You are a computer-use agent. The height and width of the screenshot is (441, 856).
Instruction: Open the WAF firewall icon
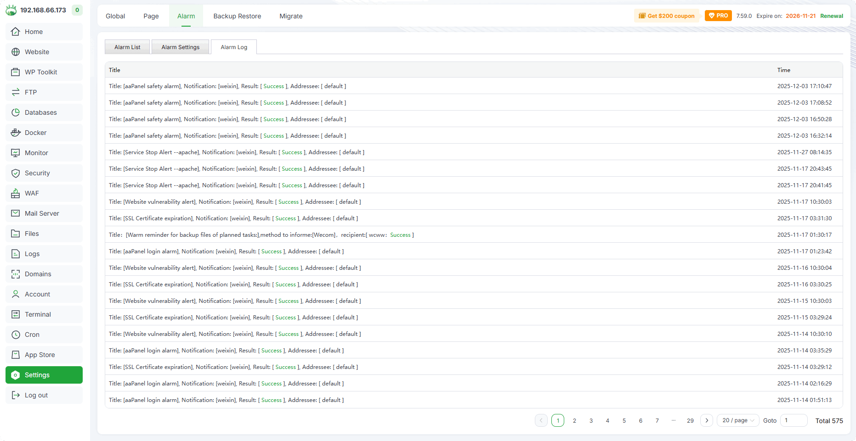coord(16,193)
